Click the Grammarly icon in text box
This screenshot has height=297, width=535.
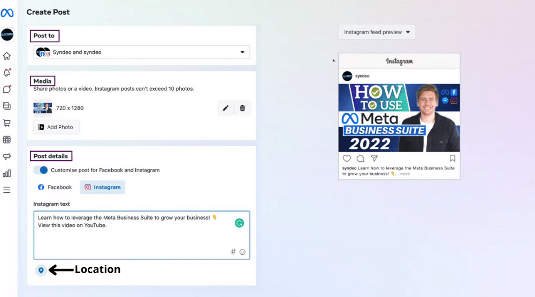coord(239,223)
